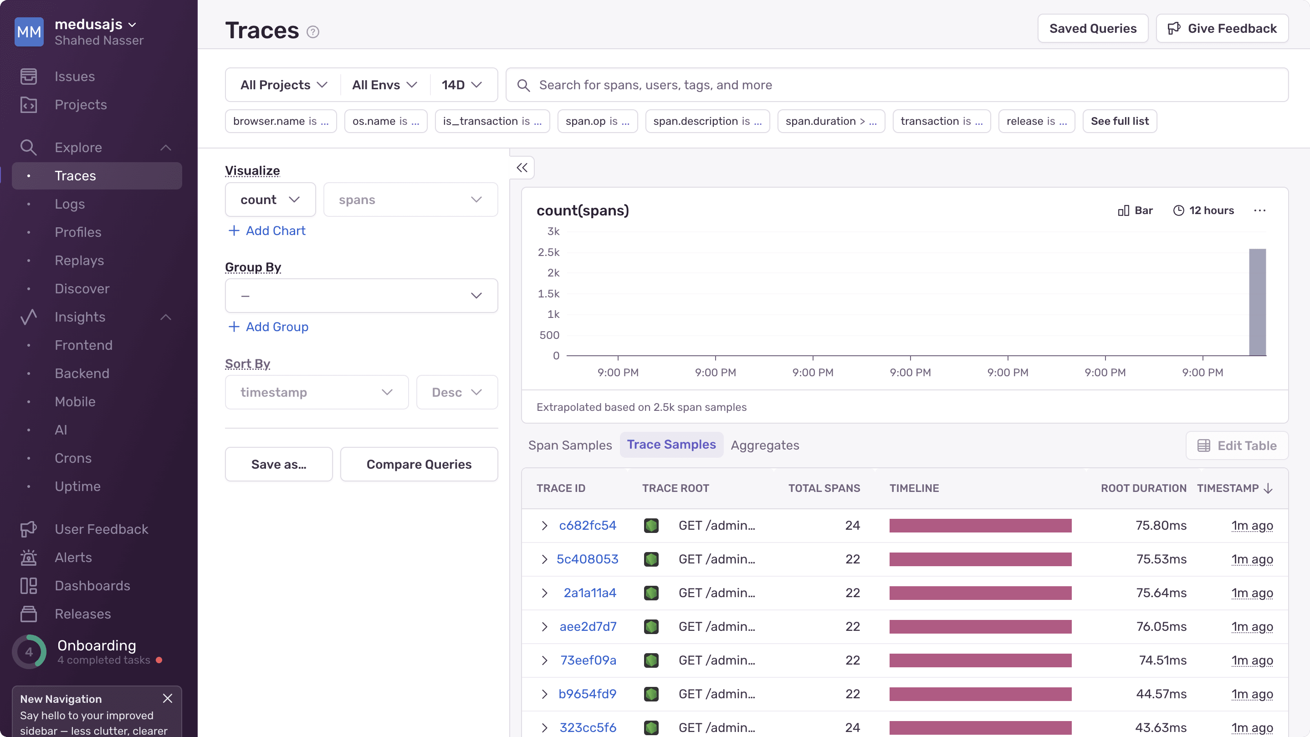Click the help icon beside the Traces title
This screenshot has width=1310, height=737.
312,31
